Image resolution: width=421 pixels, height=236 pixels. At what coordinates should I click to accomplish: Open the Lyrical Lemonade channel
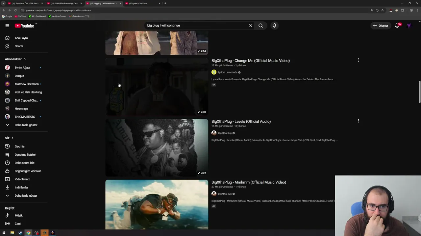(x=228, y=72)
